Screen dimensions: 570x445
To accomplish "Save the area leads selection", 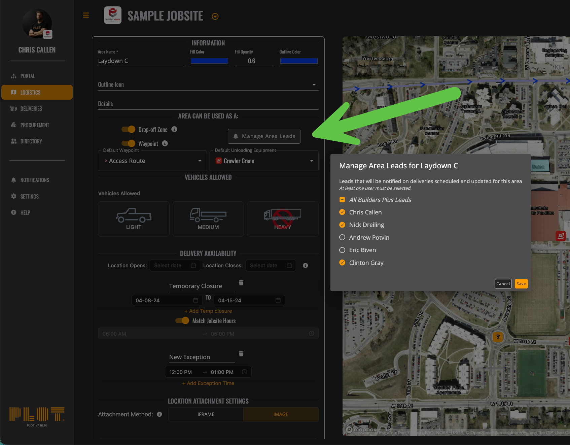I will 521,284.
